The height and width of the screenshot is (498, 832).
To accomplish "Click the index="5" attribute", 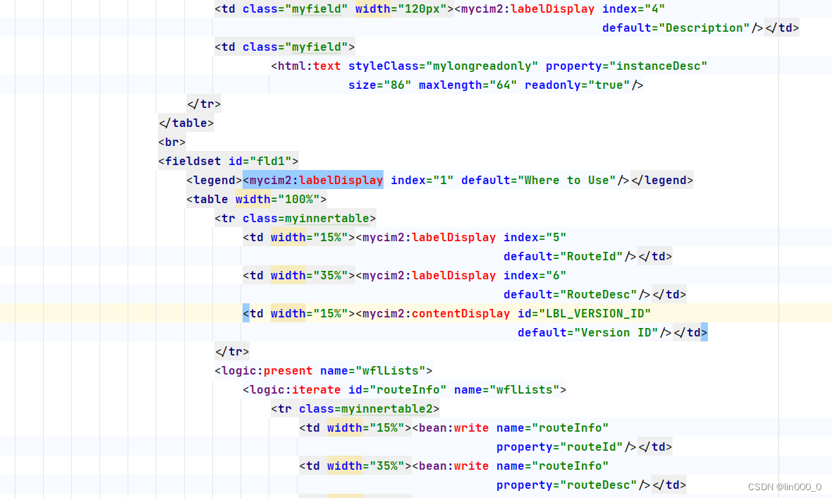I will point(535,237).
